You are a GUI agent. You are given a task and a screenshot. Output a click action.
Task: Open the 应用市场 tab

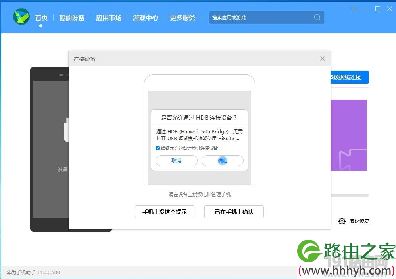(x=109, y=18)
